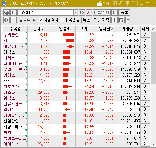This screenshot has width=156, height=148.
Task: Select stock 웹케시
Action: click(x=9, y=109)
